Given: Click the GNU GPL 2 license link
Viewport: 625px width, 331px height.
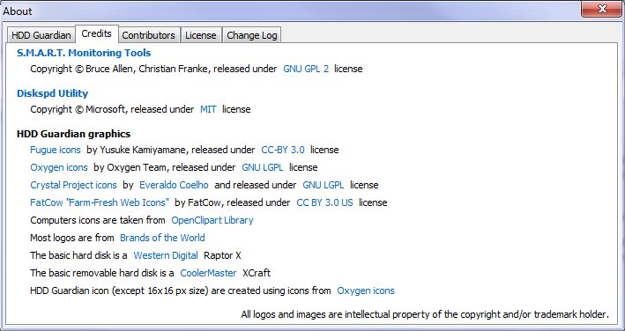Looking at the screenshot, I should click(x=306, y=69).
